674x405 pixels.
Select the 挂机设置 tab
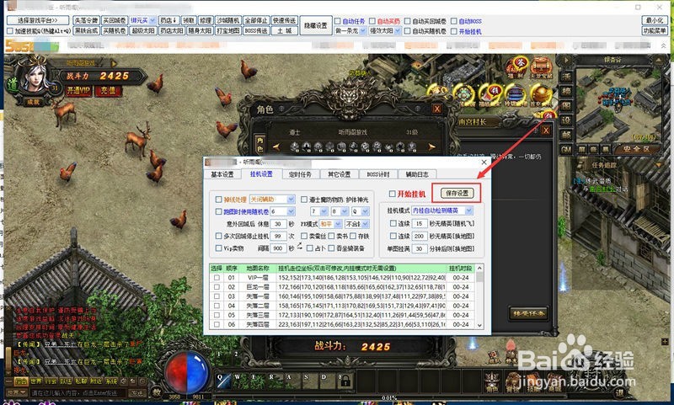[x=261, y=174]
